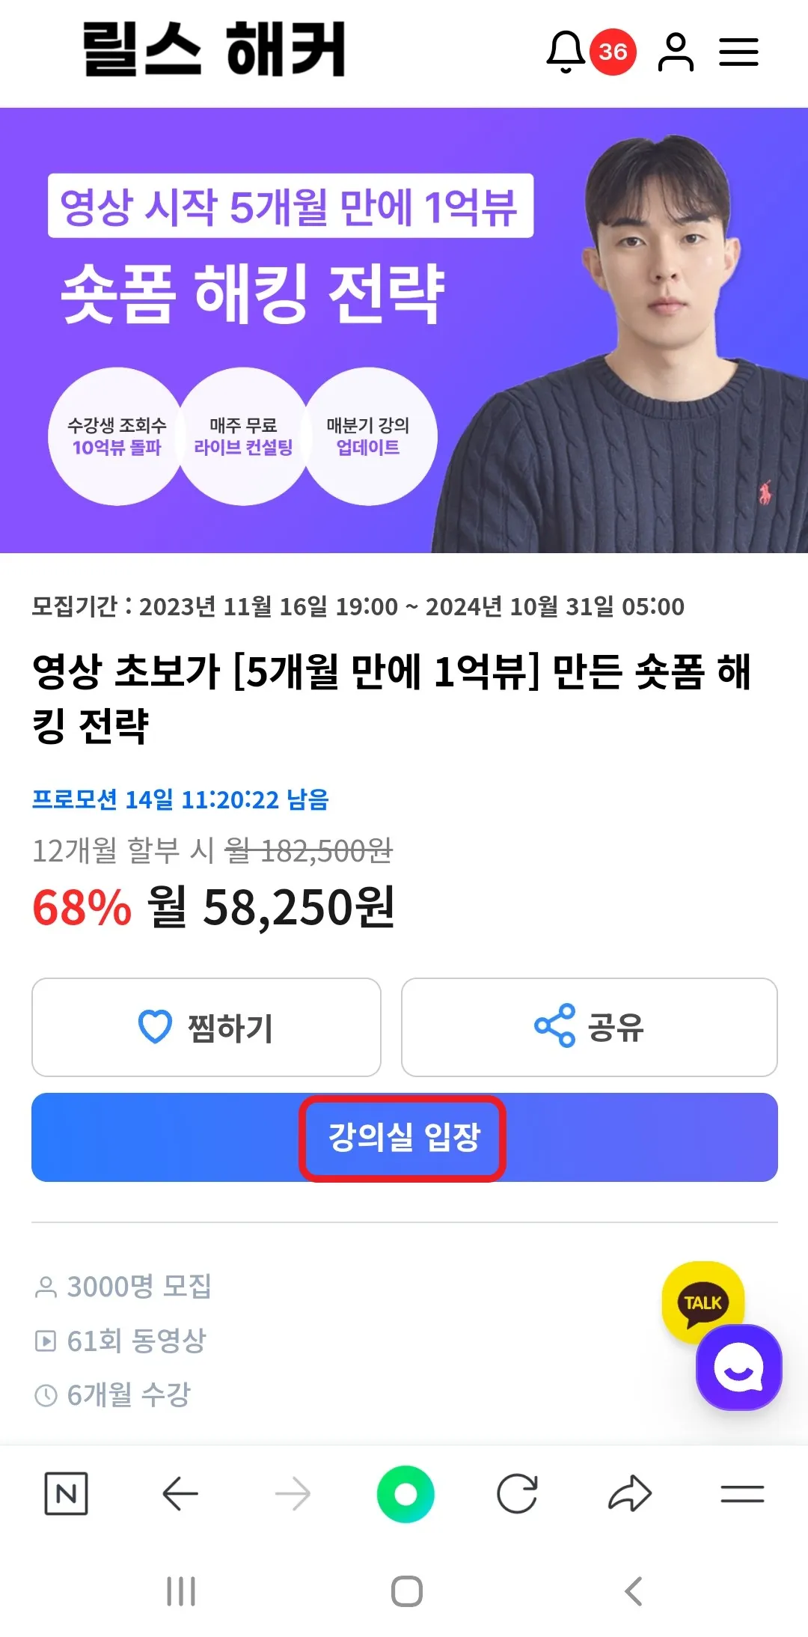Open the purple chat support bubble
The width and height of the screenshot is (808, 1637).
point(738,1368)
